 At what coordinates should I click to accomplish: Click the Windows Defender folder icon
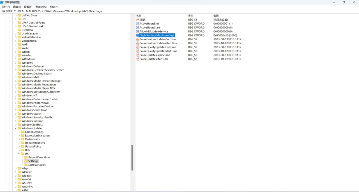click(x=19, y=66)
